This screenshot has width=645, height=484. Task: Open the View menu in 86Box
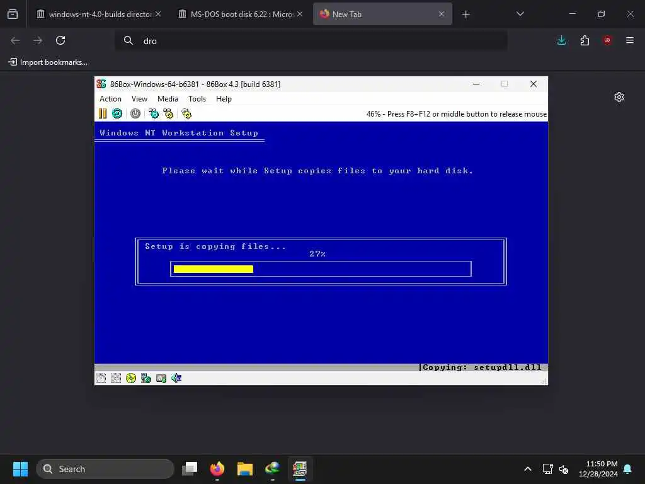coord(139,99)
